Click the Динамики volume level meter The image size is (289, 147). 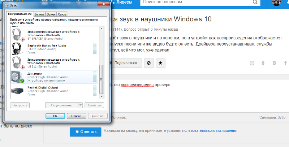[95, 77]
